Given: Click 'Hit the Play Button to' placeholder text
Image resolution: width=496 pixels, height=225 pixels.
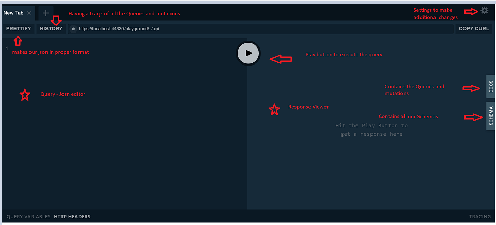Looking at the screenshot, I should click(x=371, y=126).
